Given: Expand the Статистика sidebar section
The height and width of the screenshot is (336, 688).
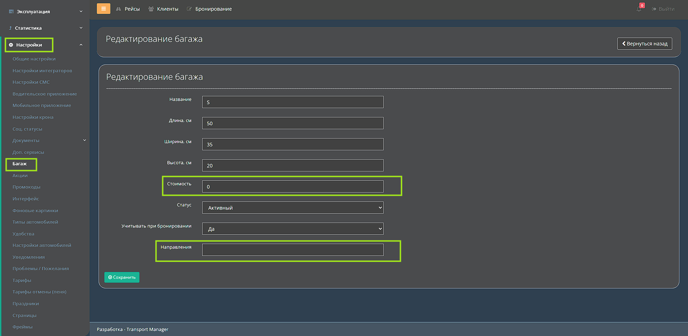Looking at the screenshot, I should click(x=45, y=28).
